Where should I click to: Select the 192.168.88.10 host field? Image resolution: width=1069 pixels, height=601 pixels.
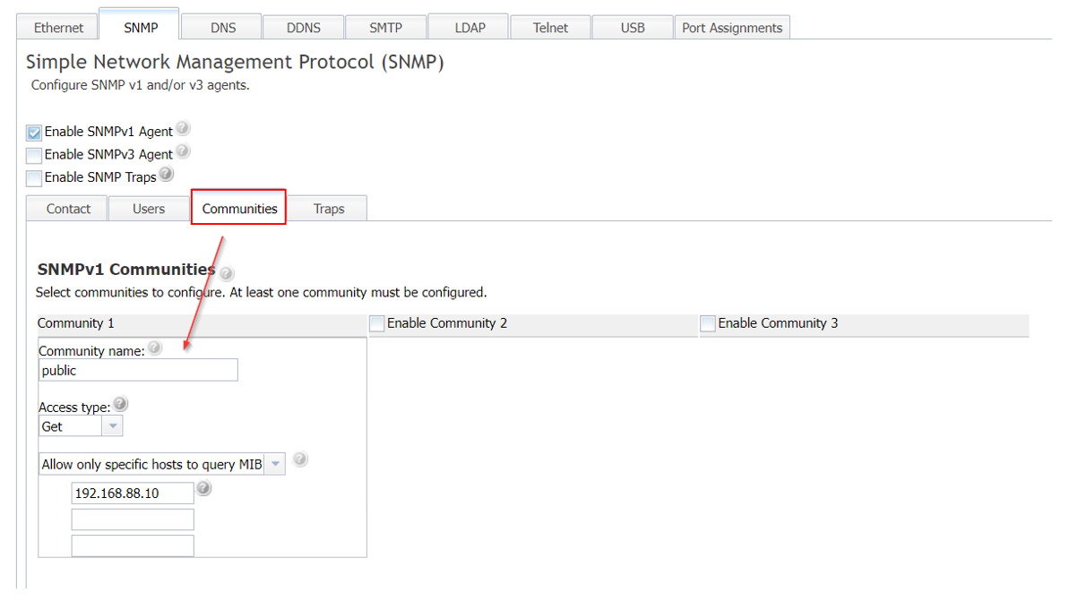tap(133, 492)
